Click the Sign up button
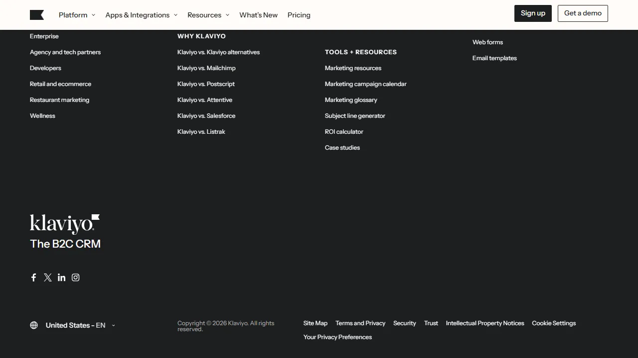Viewport: 638px width, 358px height. coord(533,13)
